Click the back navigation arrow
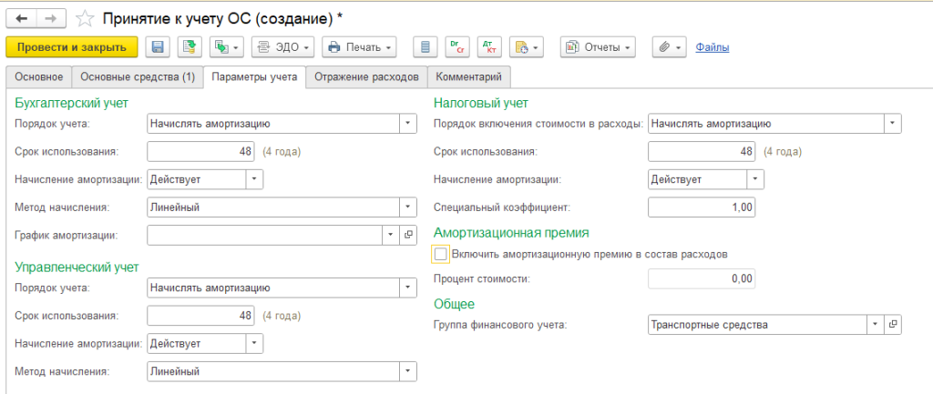The width and height of the screenshot is (933, 394). (22, 17)
